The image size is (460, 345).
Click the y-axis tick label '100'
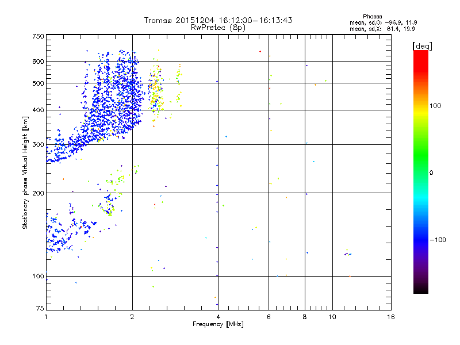point(38,276)
